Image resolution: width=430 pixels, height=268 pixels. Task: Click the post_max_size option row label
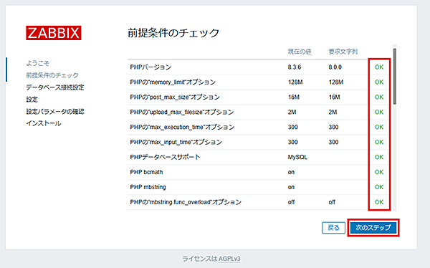tap(175, 97)
